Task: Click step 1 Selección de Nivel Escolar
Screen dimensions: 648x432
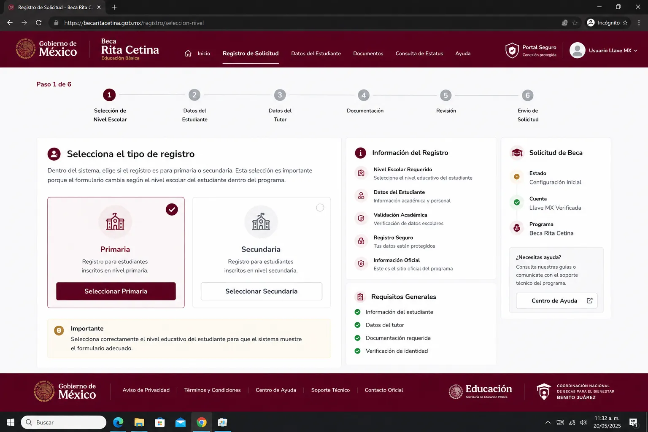Action: click(109, 95)
